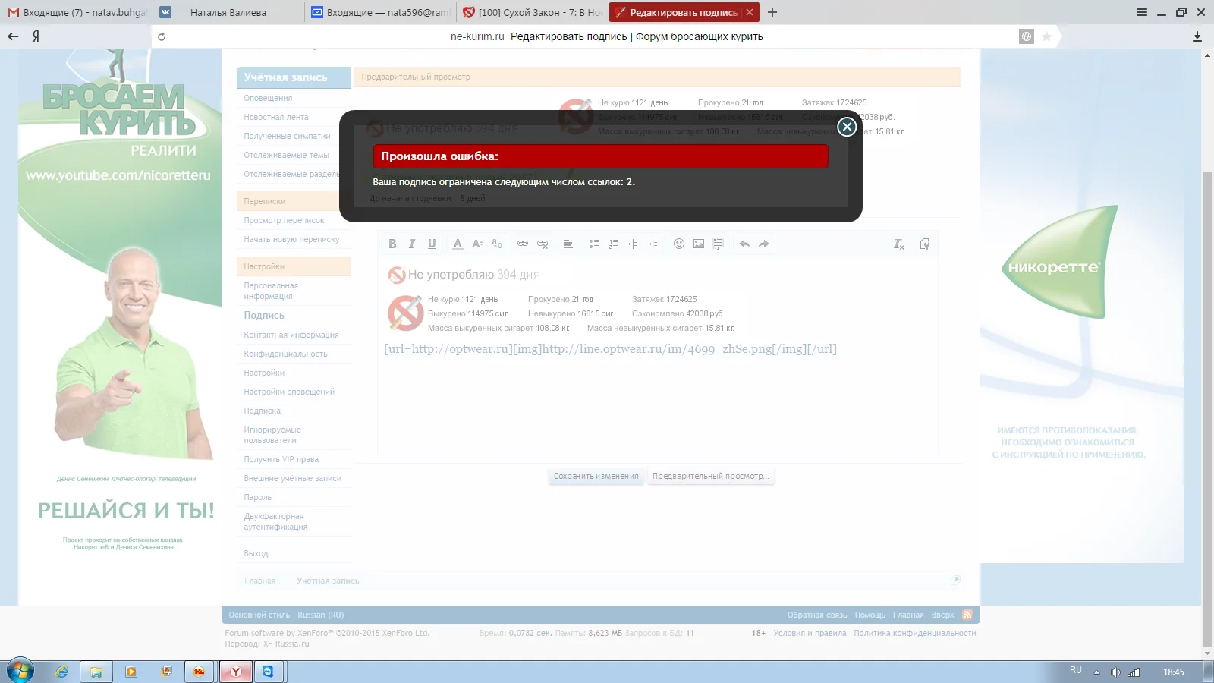Click the remove formatting icon

(899, 244)
